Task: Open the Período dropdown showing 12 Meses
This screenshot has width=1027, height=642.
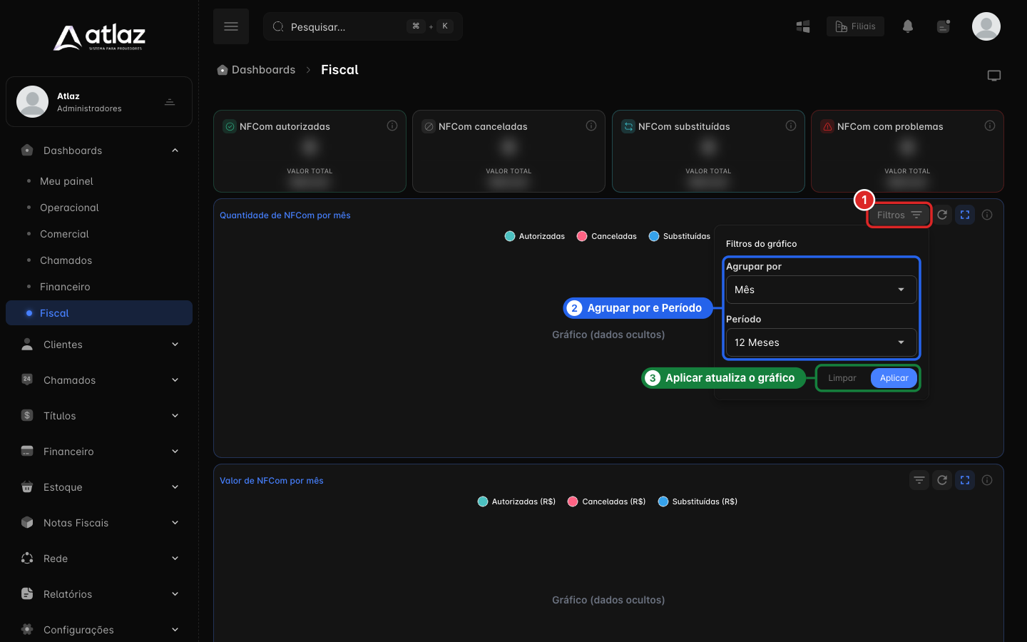Action: 822,342
